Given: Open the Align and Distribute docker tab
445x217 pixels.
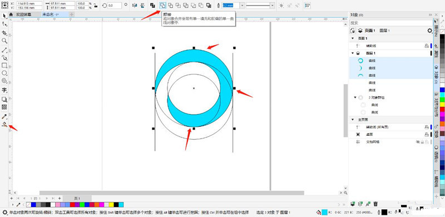Looking at the screenshot, I should pyautogui.click(x=437, y=105).
